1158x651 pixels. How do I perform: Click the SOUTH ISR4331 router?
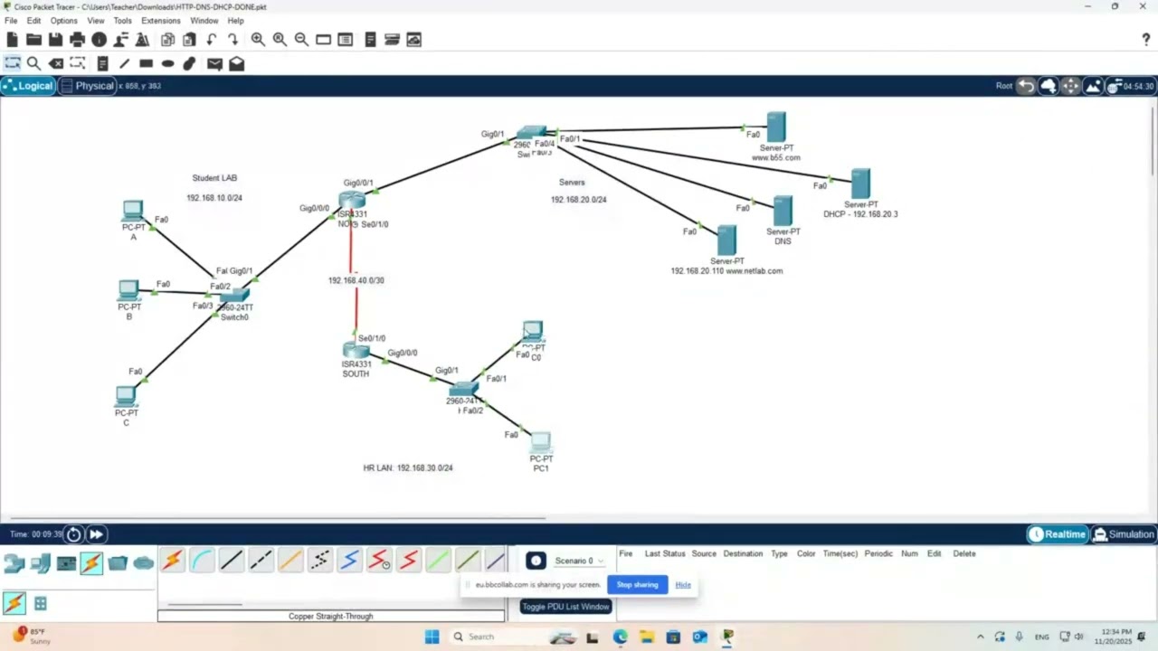pyautogui.click(x=356, y=351)
